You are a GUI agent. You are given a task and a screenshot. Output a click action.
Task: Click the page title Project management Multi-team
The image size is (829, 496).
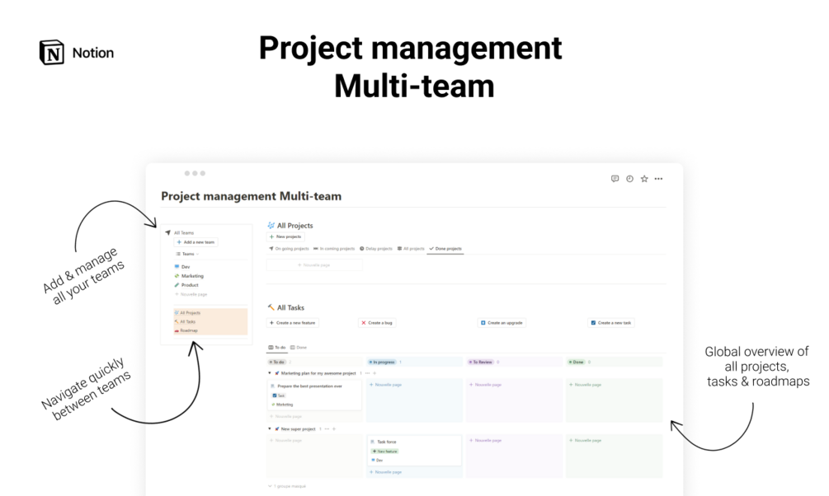click(251, 196)
